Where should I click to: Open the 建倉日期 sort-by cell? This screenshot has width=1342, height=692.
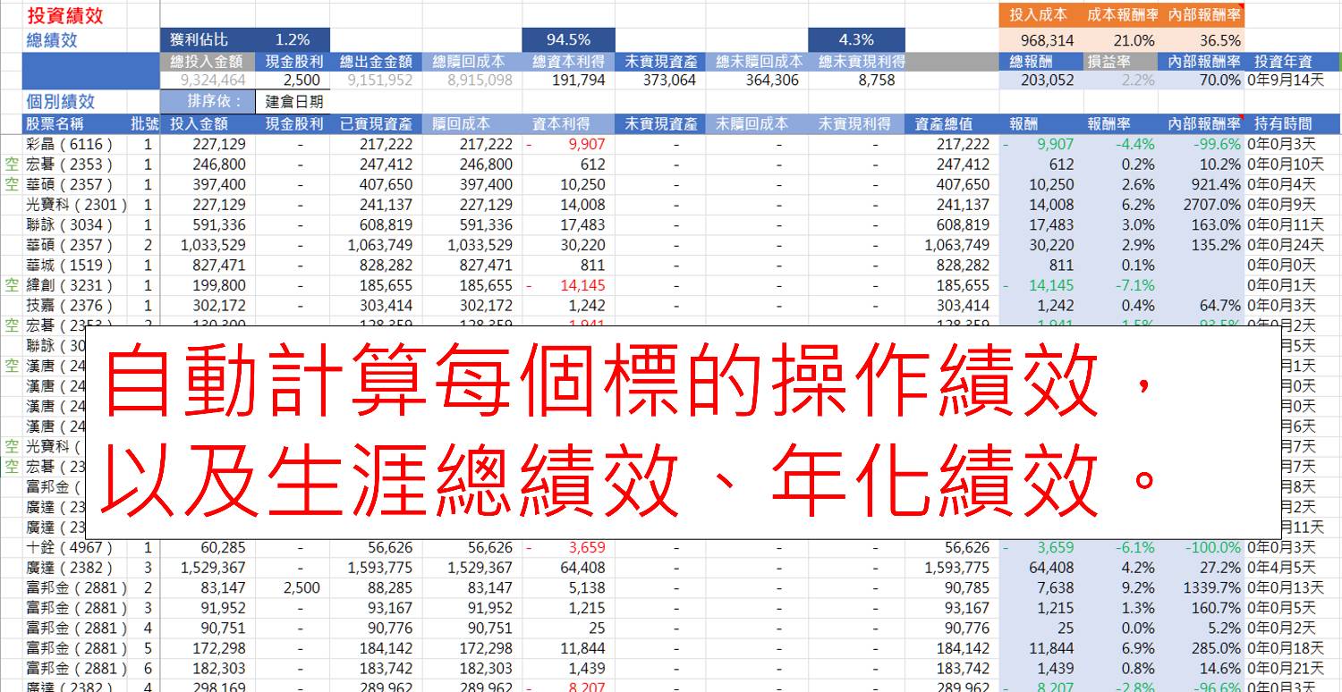[x=293, y=102]
